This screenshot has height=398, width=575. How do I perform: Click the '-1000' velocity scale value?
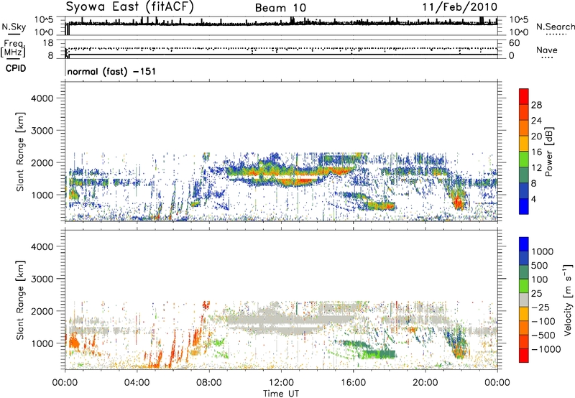[x=546, y=349]
